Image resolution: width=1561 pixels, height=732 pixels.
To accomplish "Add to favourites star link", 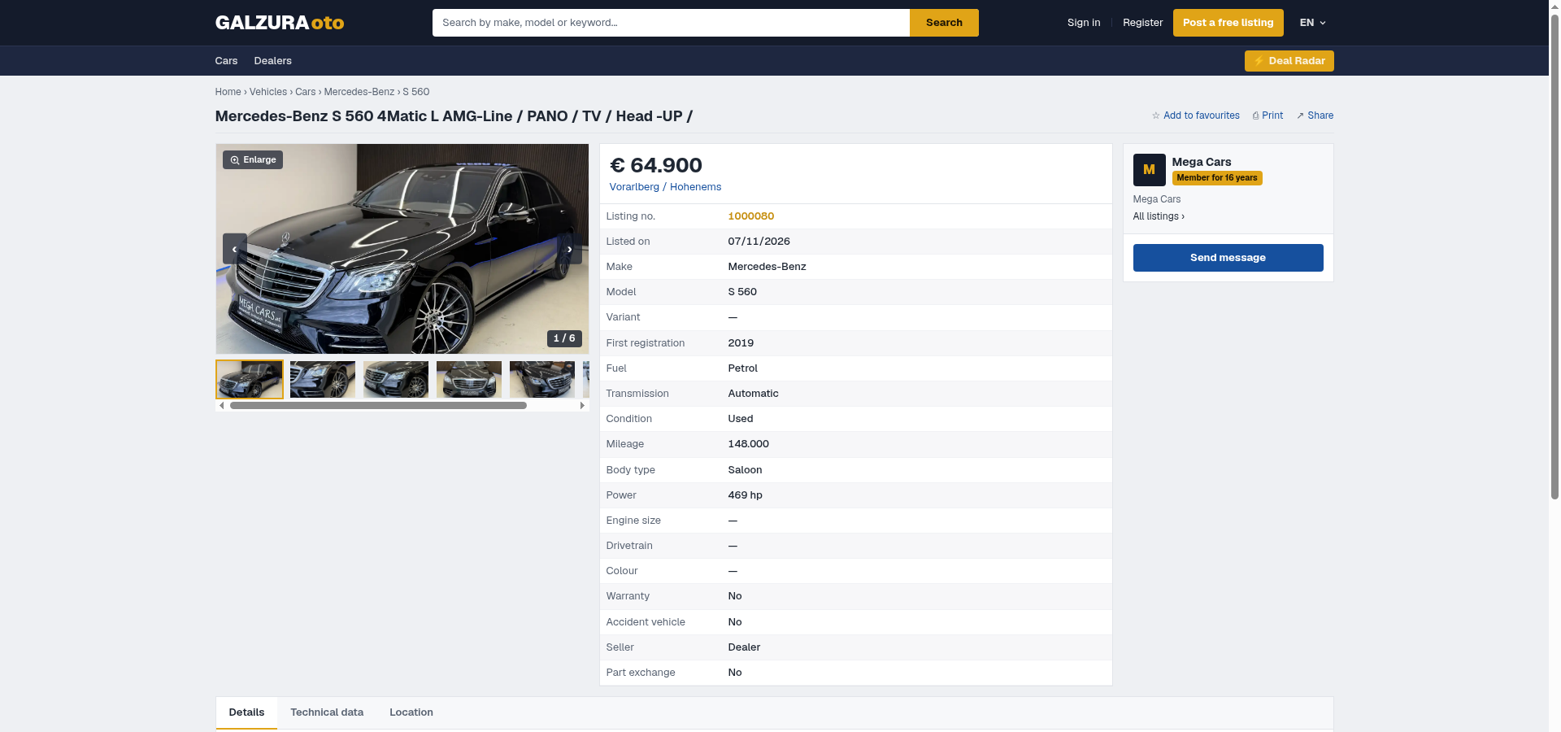I will [1195, 115].
